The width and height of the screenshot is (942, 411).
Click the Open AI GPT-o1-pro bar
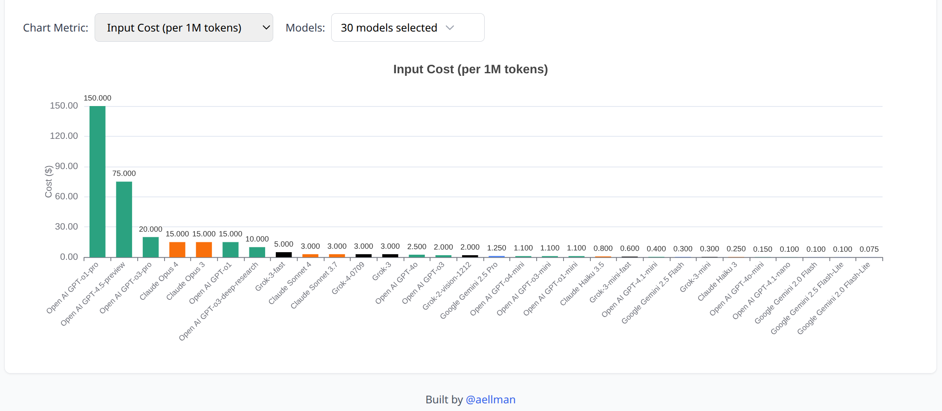coord(98,182)
